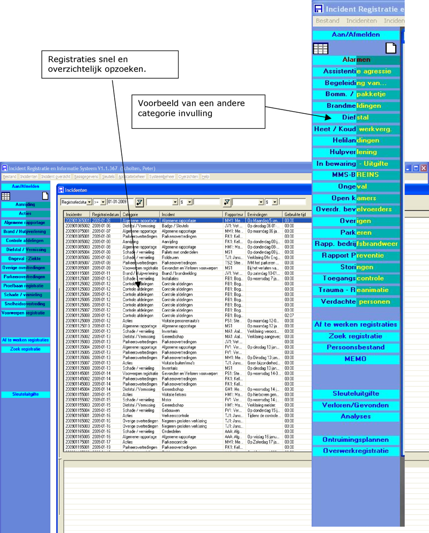This screenshot has width=429, height=533.
Task: Click the Verloren/Gevonden button
Action: [356, 405]
